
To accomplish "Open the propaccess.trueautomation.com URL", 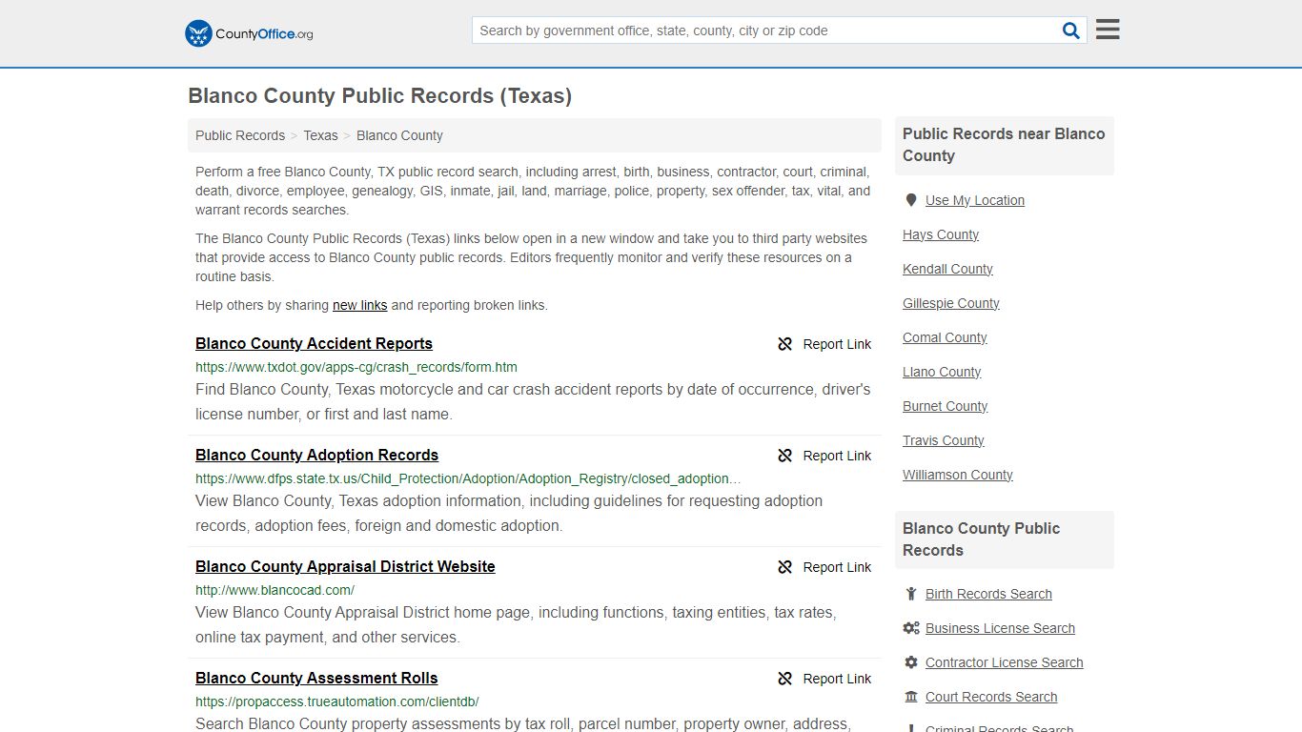I will (x=336, y=701).
